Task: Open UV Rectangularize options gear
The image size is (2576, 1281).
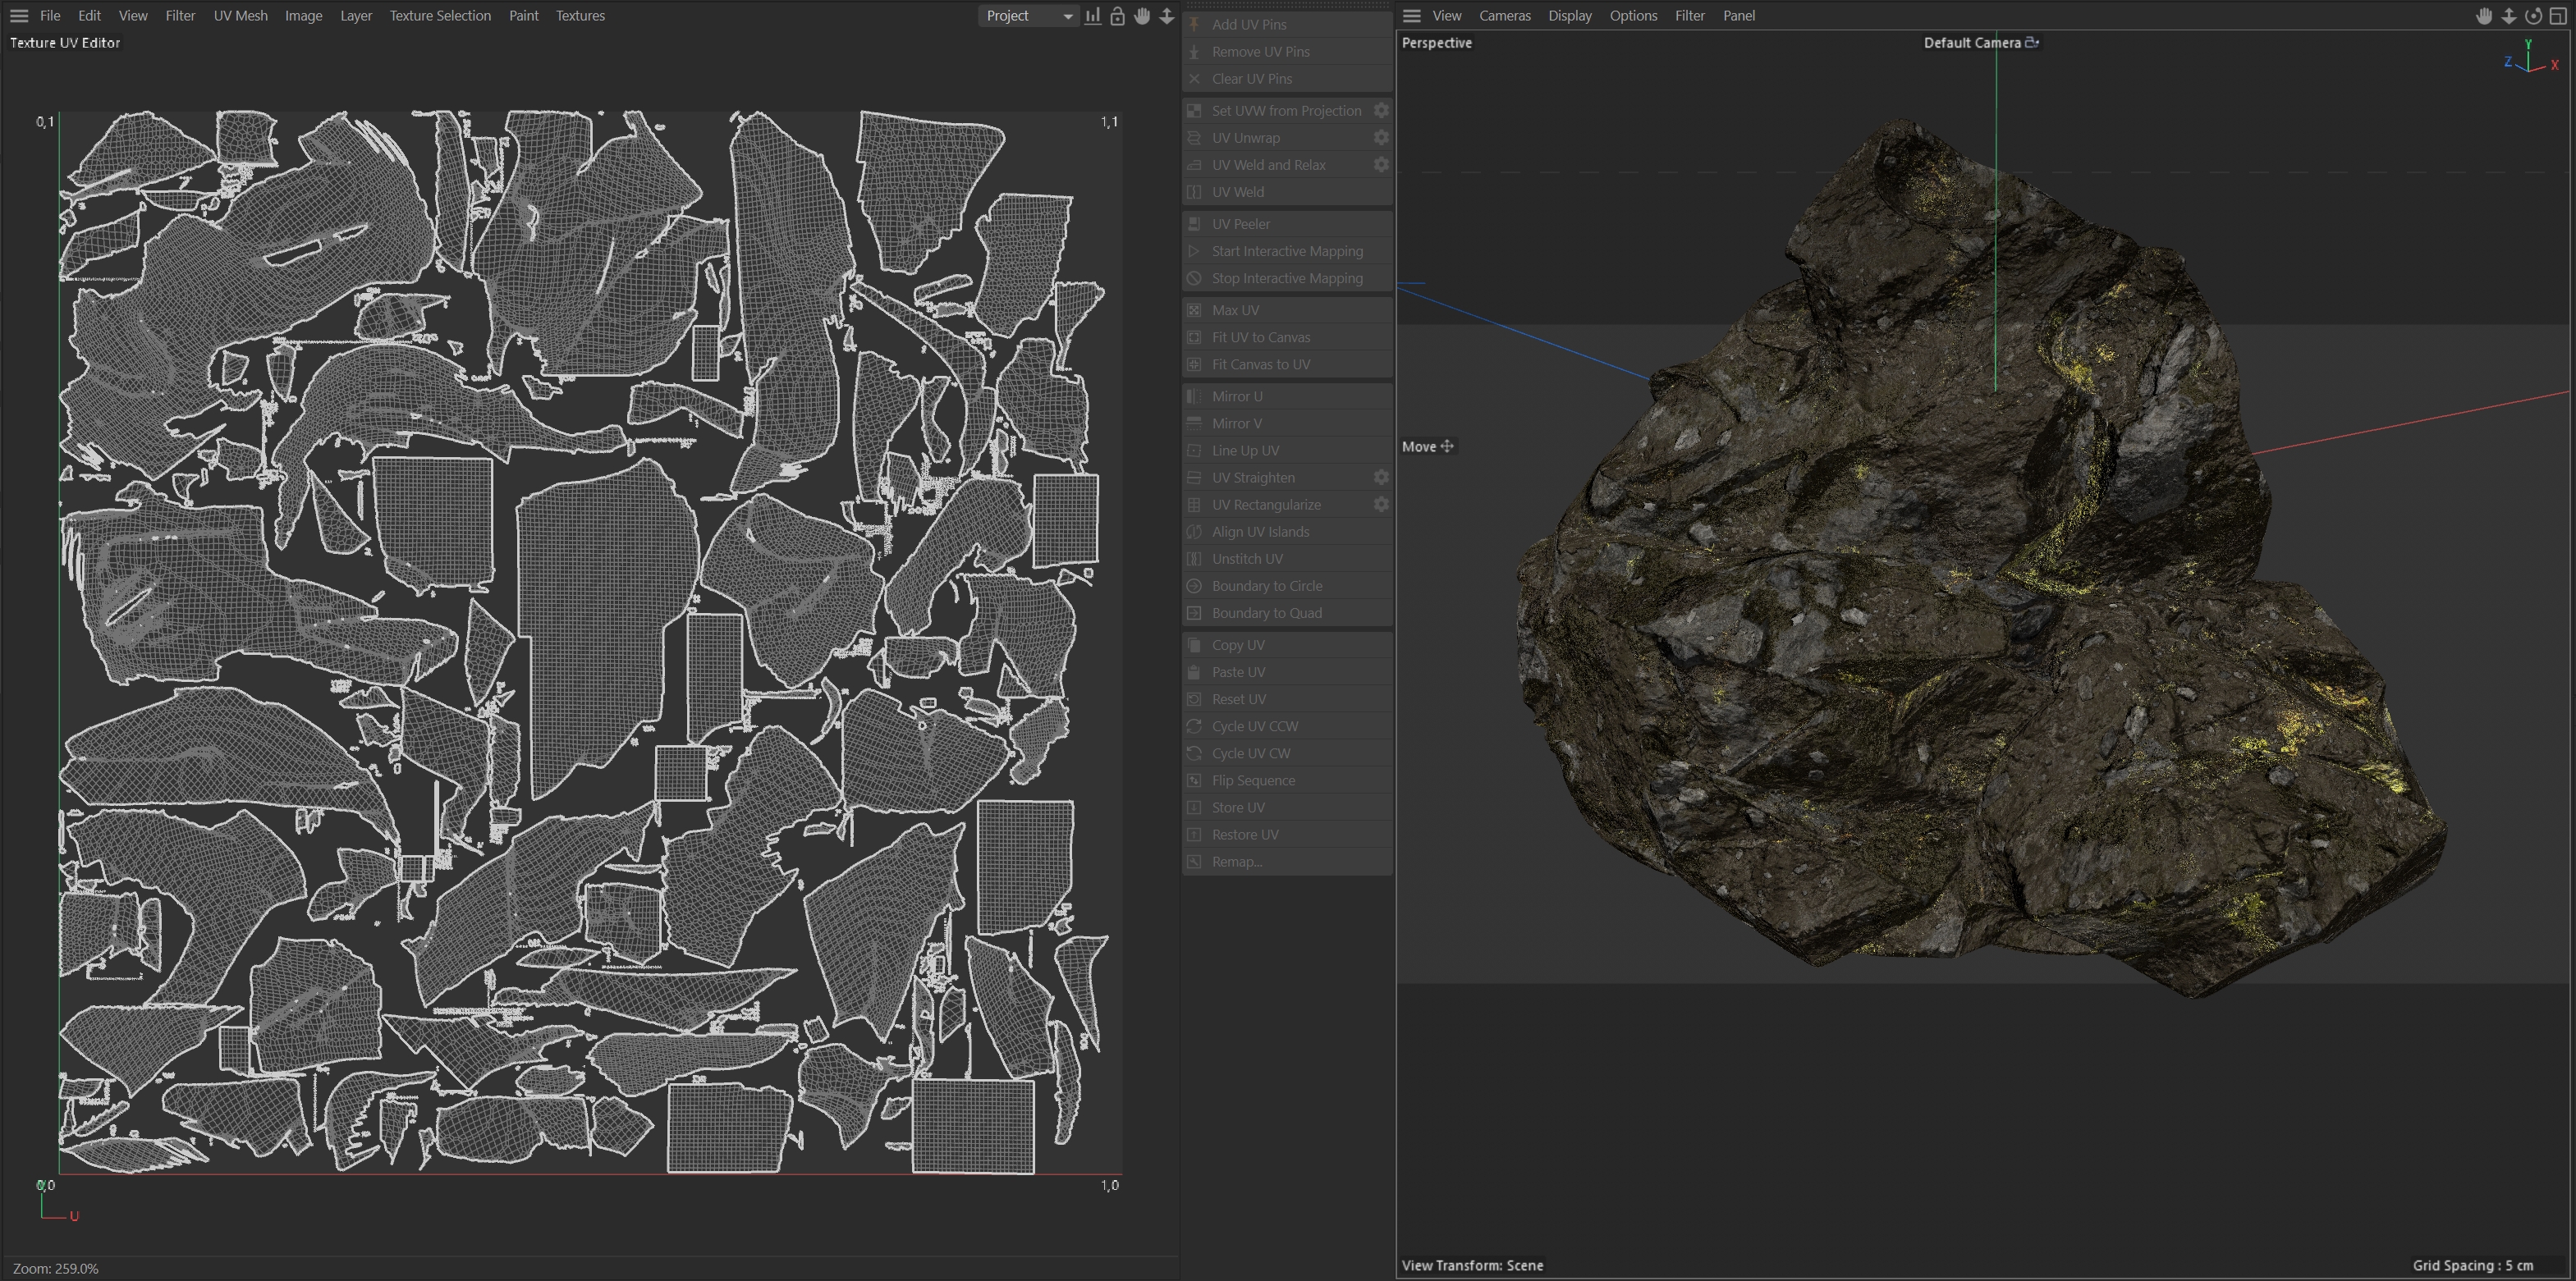Action: [1381, 505]
